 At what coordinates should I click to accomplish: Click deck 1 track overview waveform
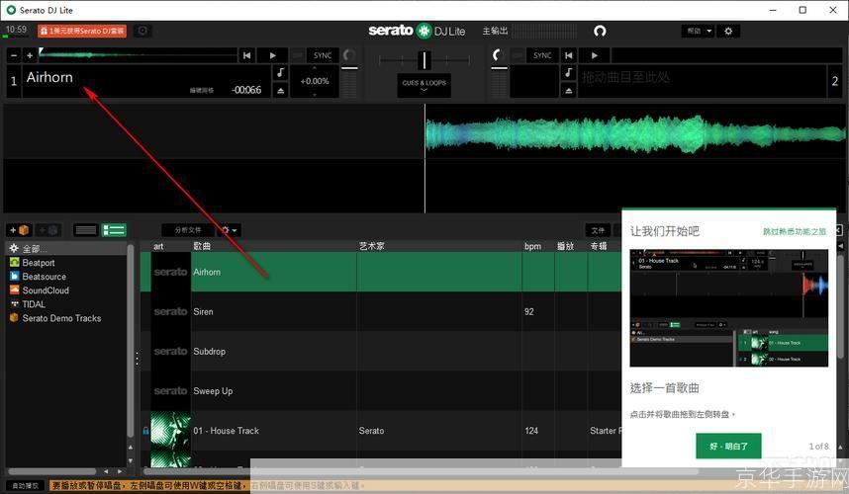tap(139, 54)
